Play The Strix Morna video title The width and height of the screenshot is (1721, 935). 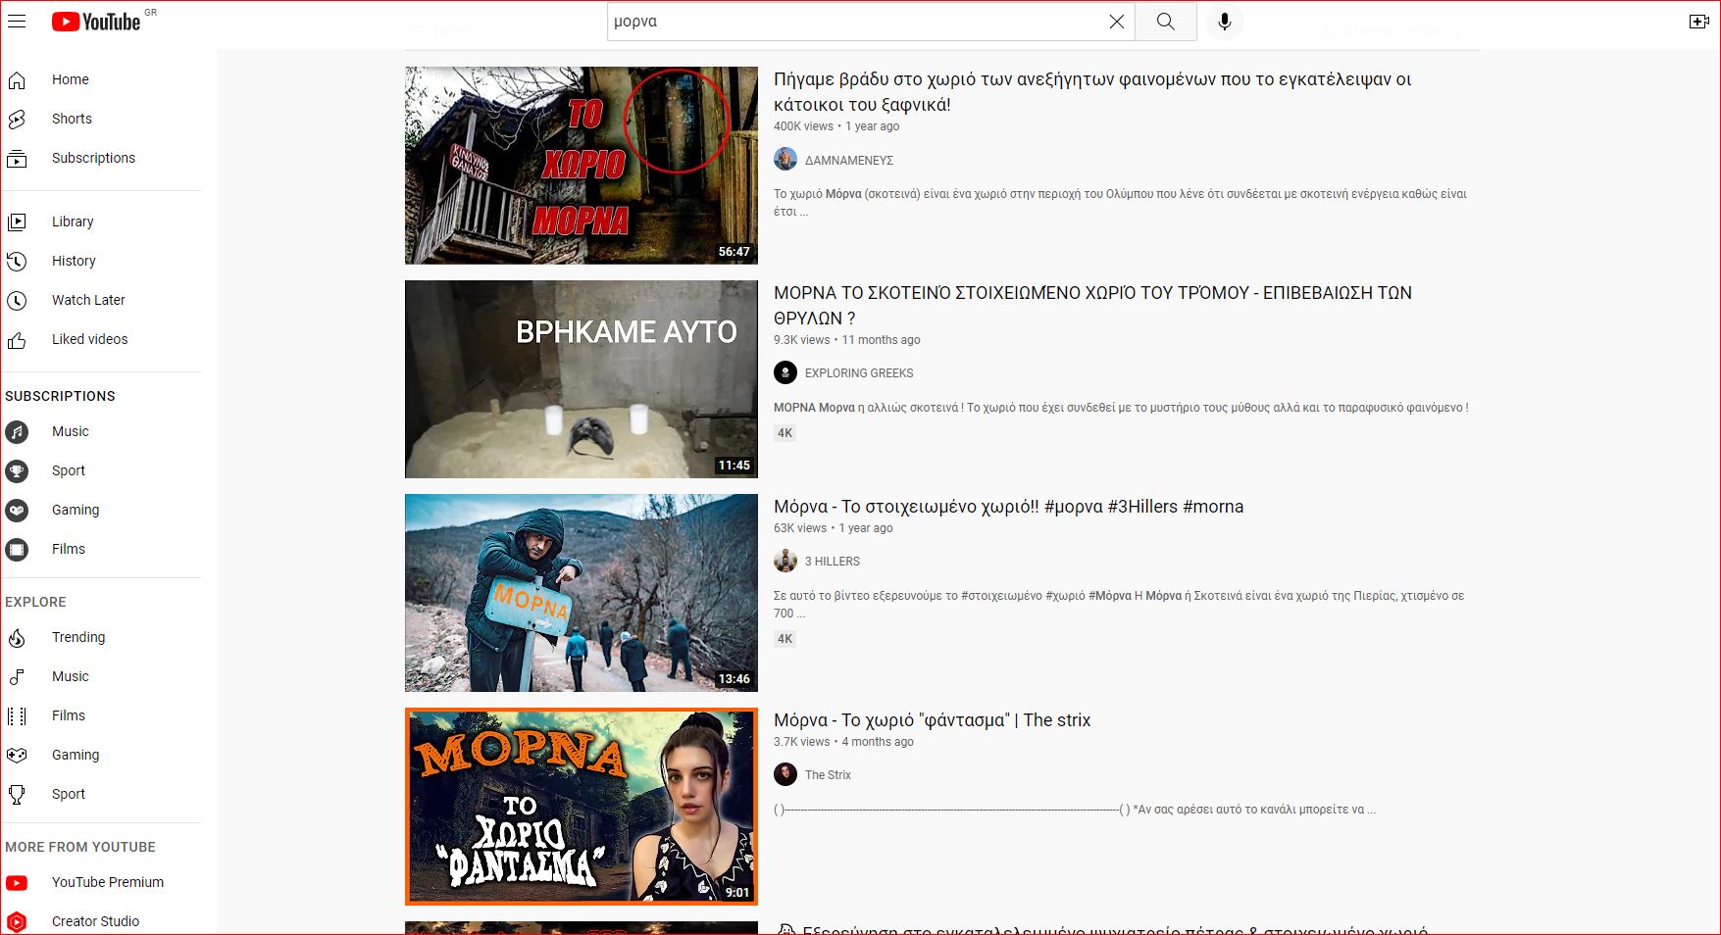click(932, 720)
